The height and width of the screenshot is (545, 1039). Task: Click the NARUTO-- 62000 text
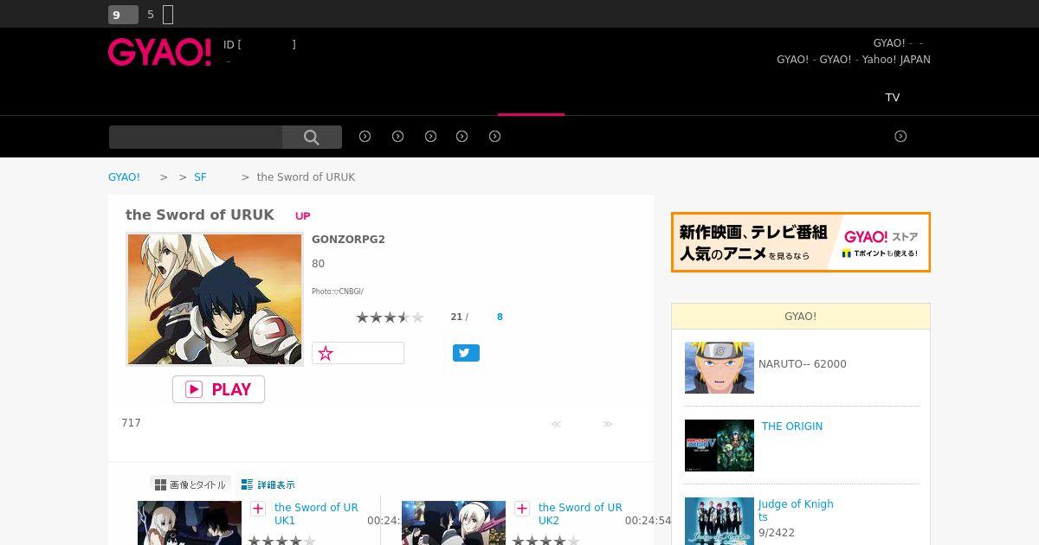click(803, 364)
